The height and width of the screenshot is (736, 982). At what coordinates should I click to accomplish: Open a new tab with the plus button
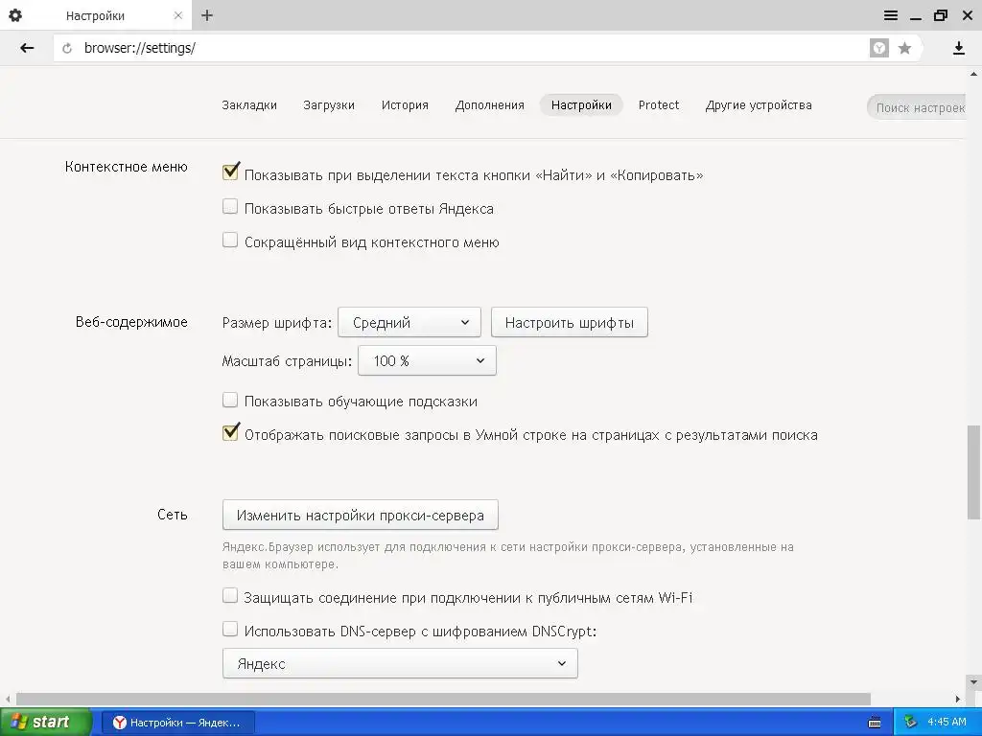point(207,15)
